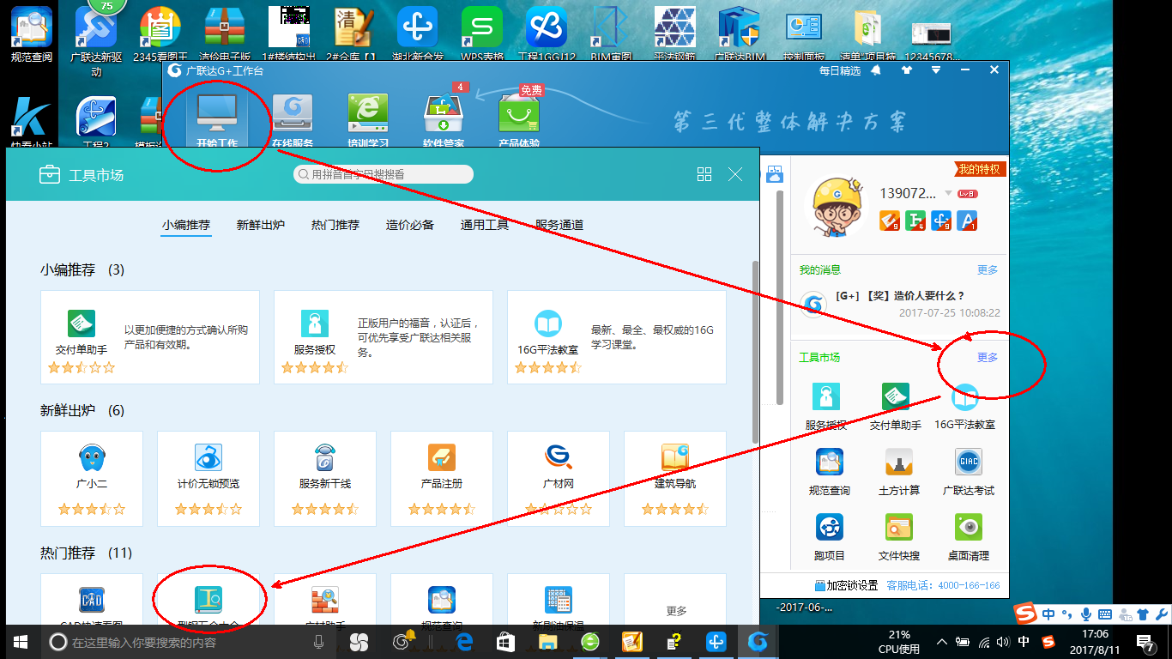Viewport: 1172px width, 659px height.
Task: Open the brick-wall magnifier tool in 热门推荐
Action: coord(325,599)
